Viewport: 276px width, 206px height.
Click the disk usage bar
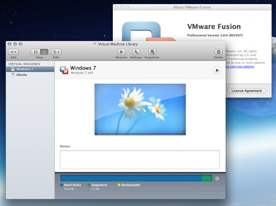136,178
